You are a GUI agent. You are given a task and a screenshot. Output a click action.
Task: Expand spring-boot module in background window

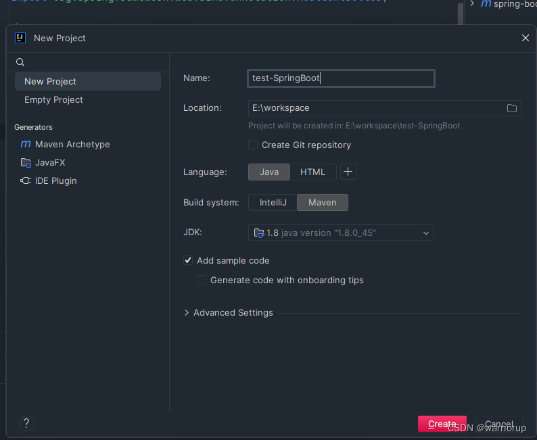click(x=472, y=4)
